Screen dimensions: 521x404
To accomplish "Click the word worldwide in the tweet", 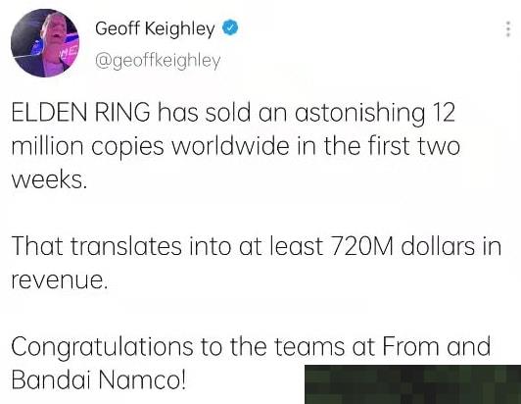I will (x=230, y=146).
